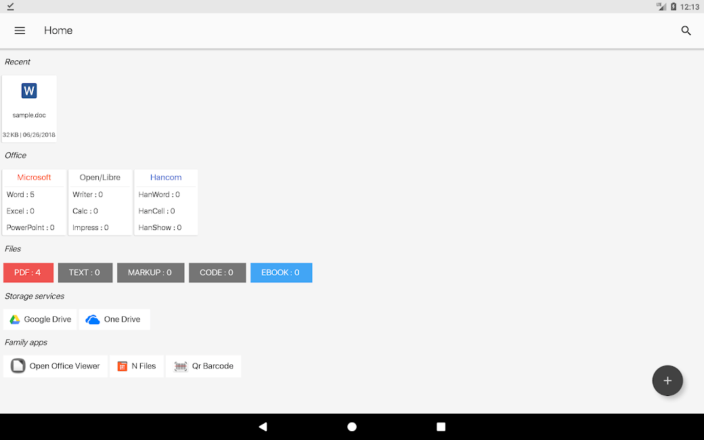Tap the Android recent apps square
The width and height of the screenshot is (704, 440).
click(441, 426)
